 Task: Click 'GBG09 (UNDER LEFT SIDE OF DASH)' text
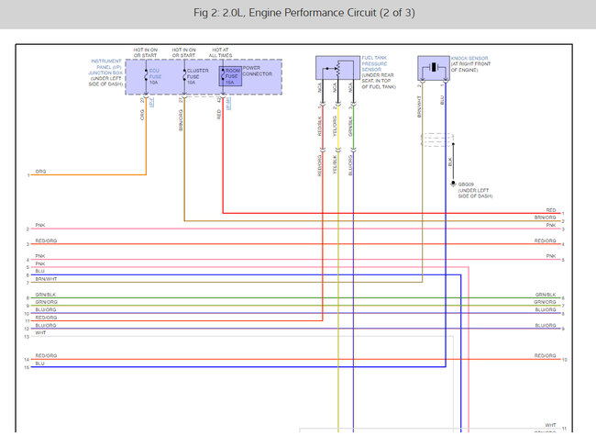[475, 190]
